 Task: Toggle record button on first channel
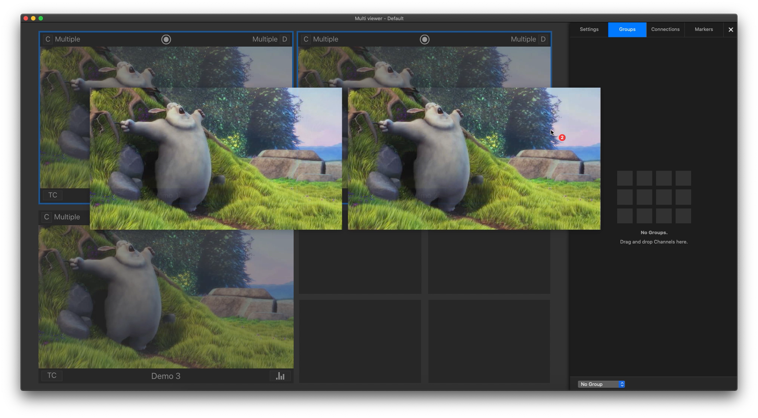click(166, 39)
